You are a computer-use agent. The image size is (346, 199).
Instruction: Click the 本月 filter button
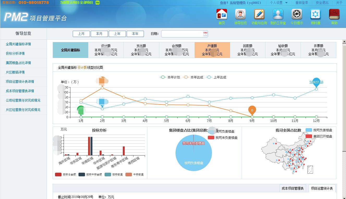(x=99, y=34)
